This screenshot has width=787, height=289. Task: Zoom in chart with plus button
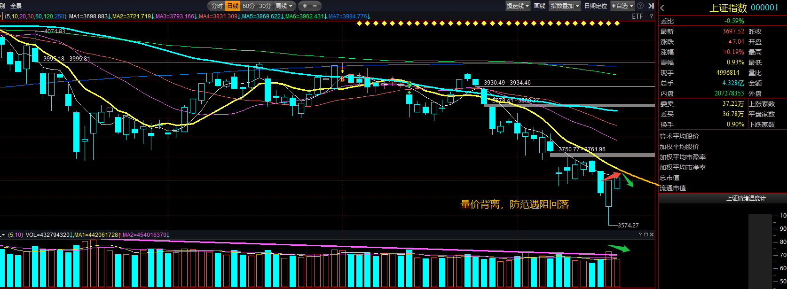coord(305,6)
